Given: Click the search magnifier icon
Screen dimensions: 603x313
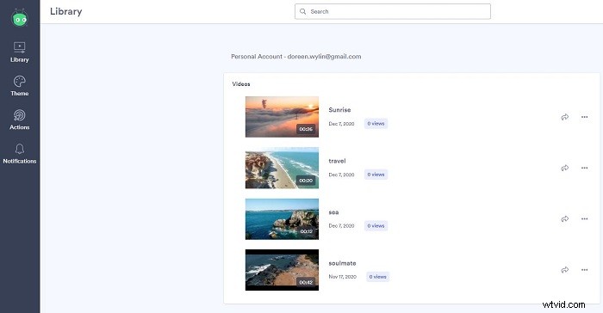Looking at the screenshot, I should coord(303,11).
